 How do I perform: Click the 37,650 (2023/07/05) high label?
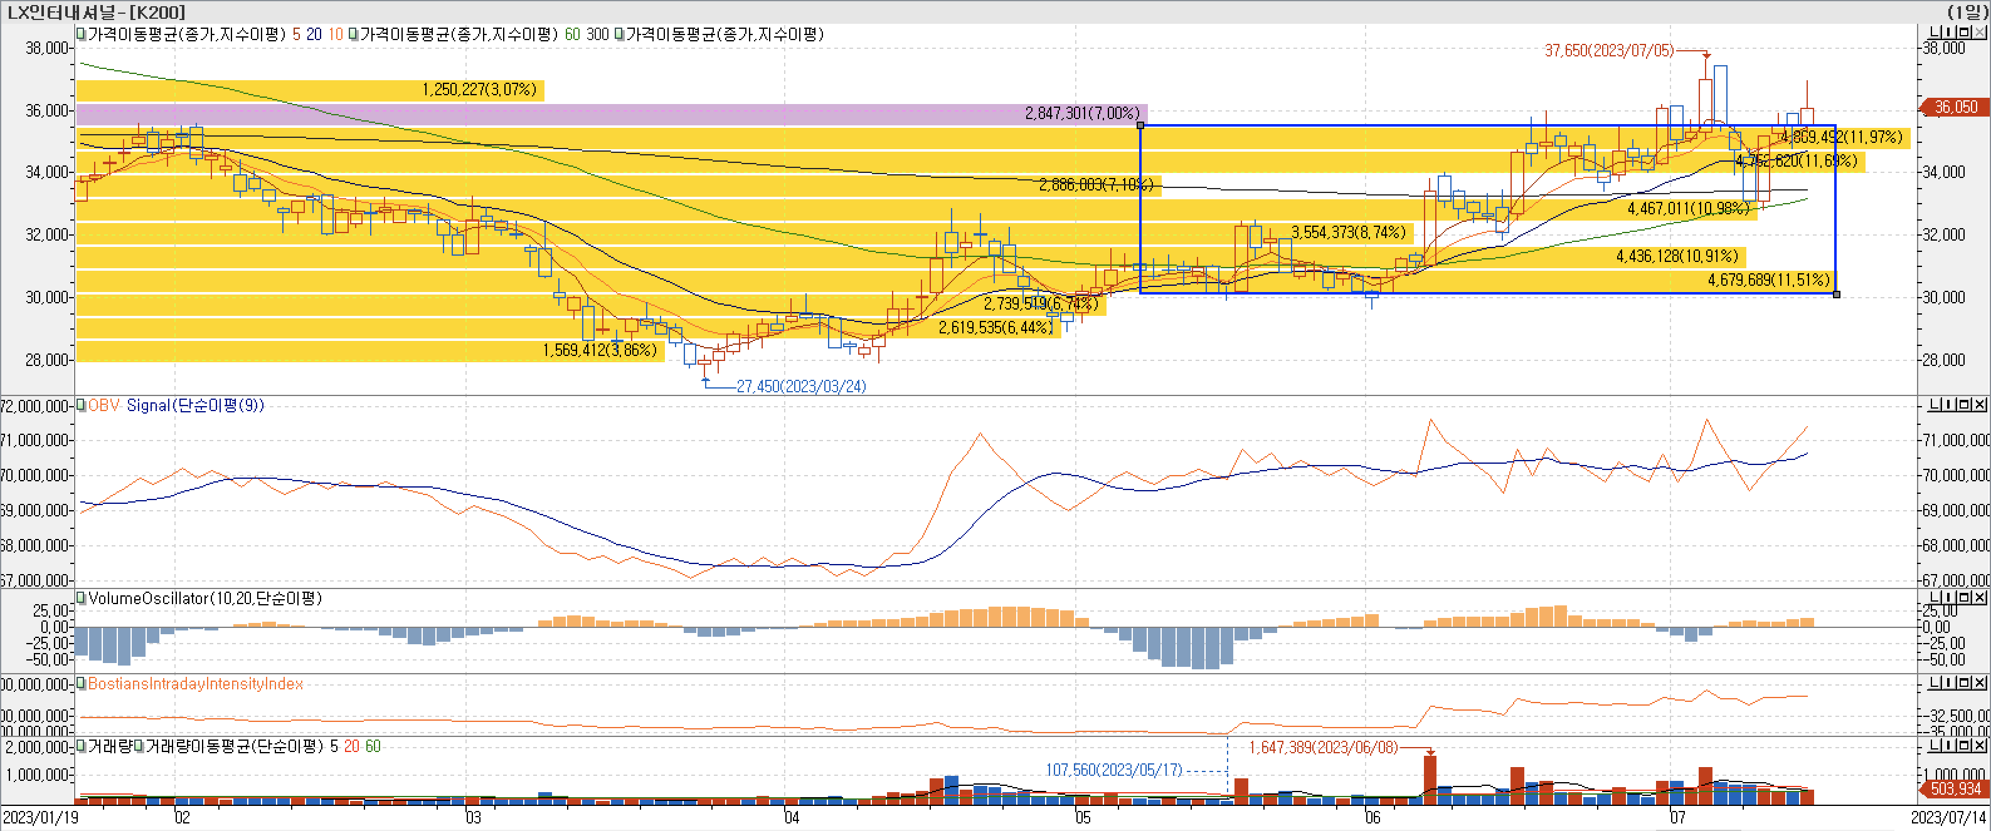(1609, 51)
